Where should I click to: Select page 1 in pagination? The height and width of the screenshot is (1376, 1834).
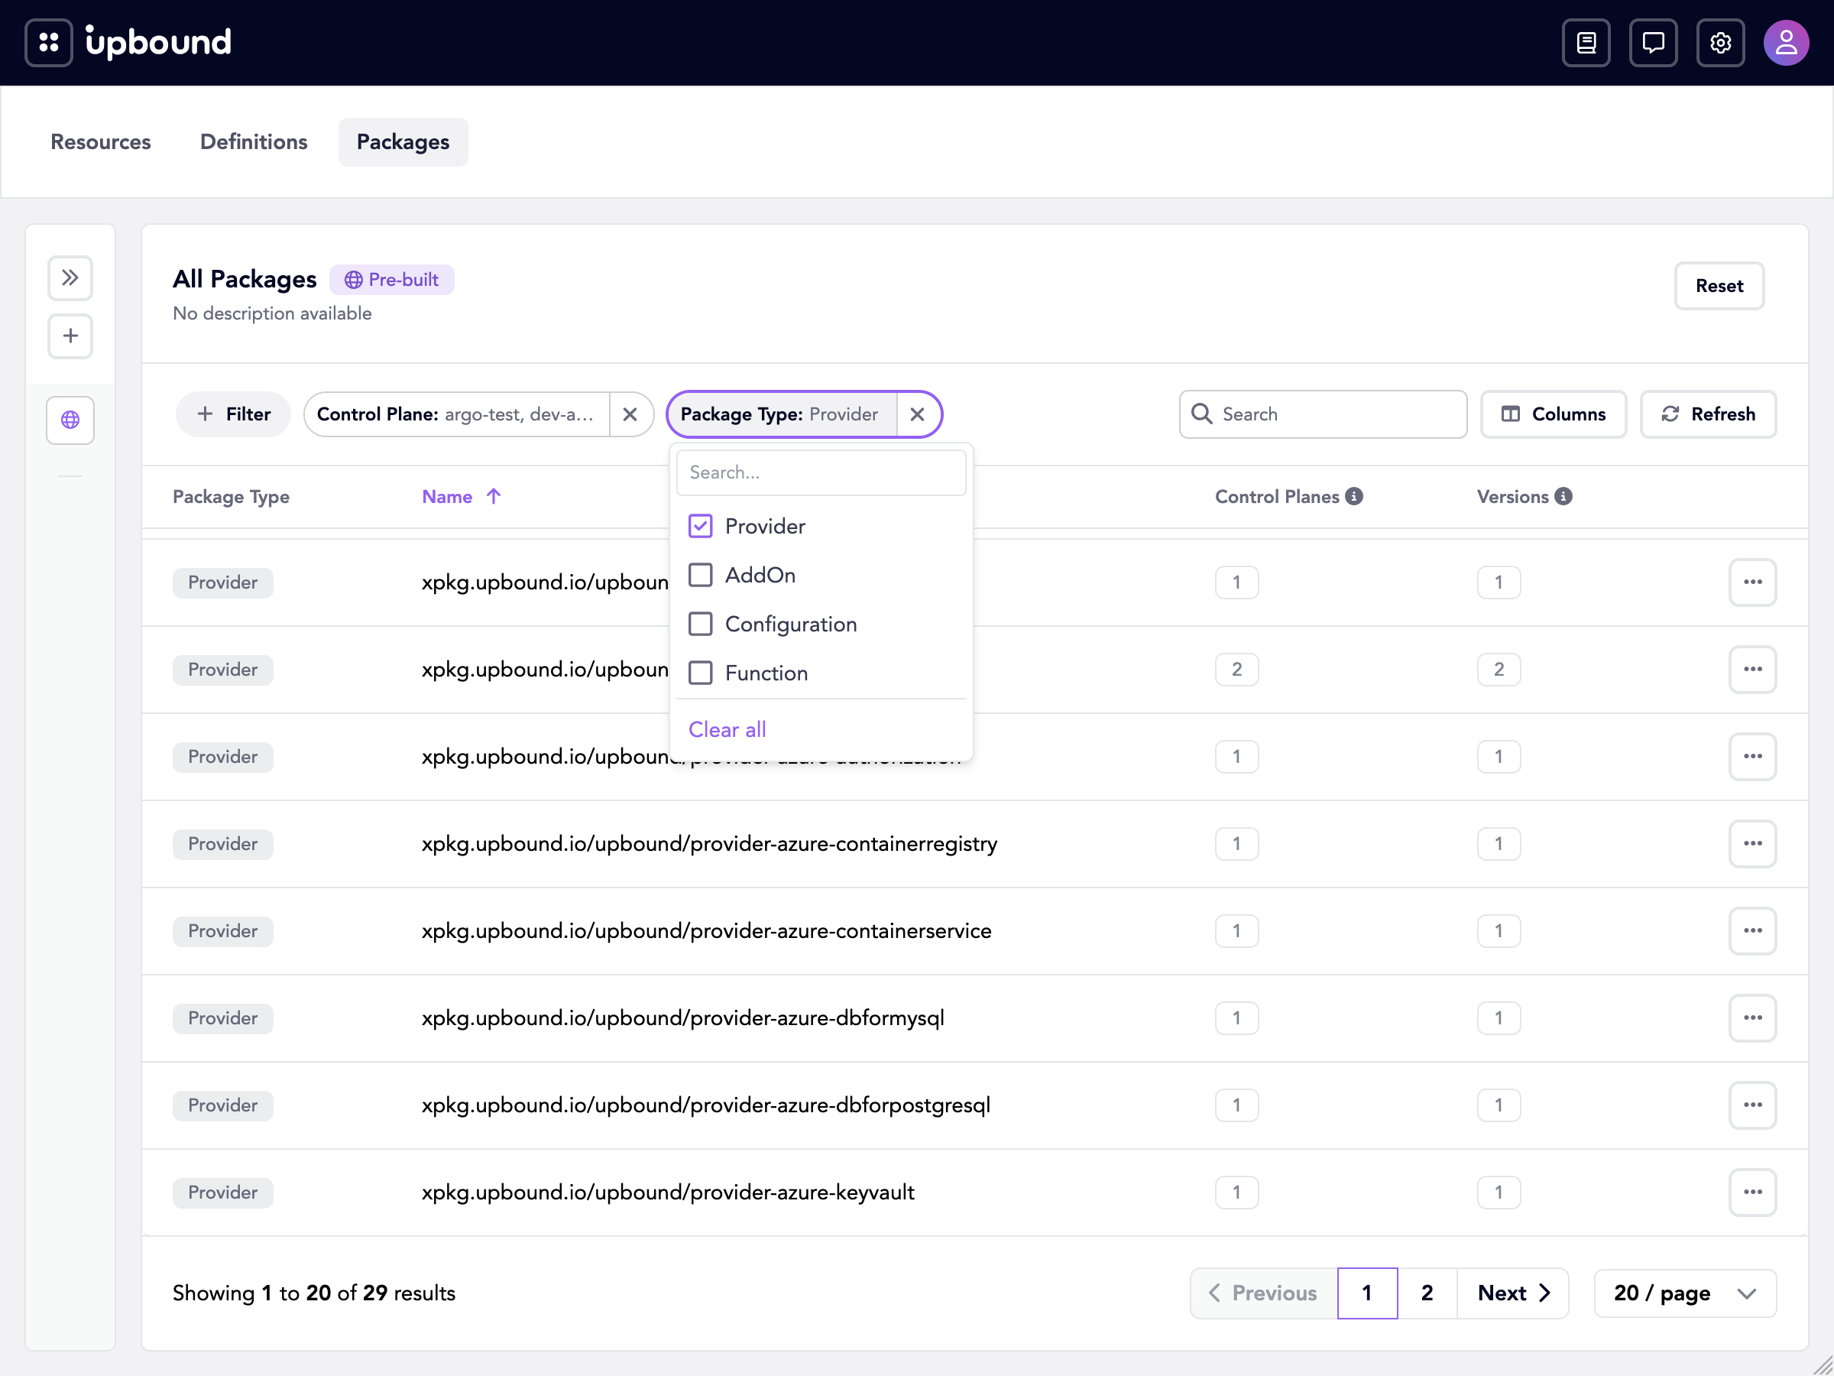point(1367,1293)
